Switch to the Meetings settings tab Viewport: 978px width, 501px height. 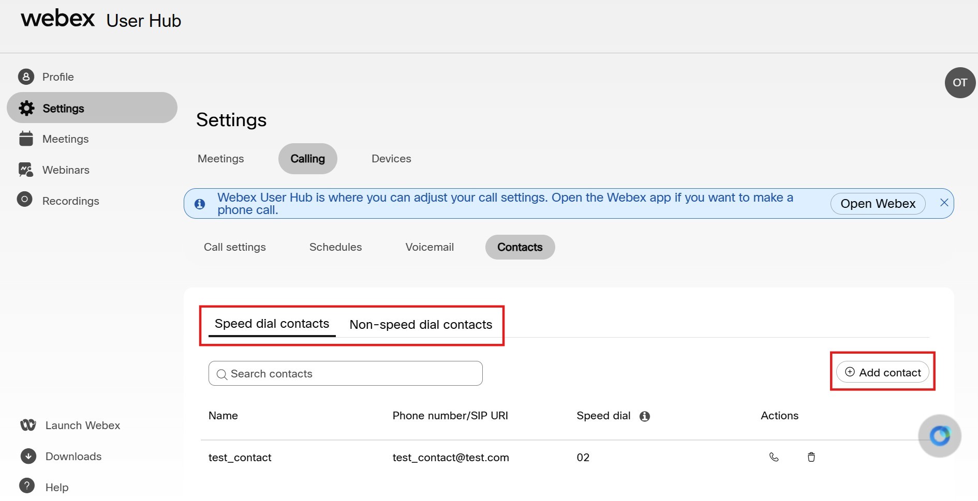[221, 159]
